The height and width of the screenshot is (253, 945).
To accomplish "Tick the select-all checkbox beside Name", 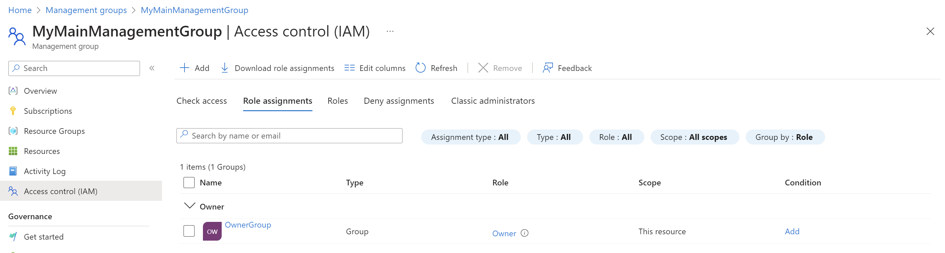I will tap(189, 183).
